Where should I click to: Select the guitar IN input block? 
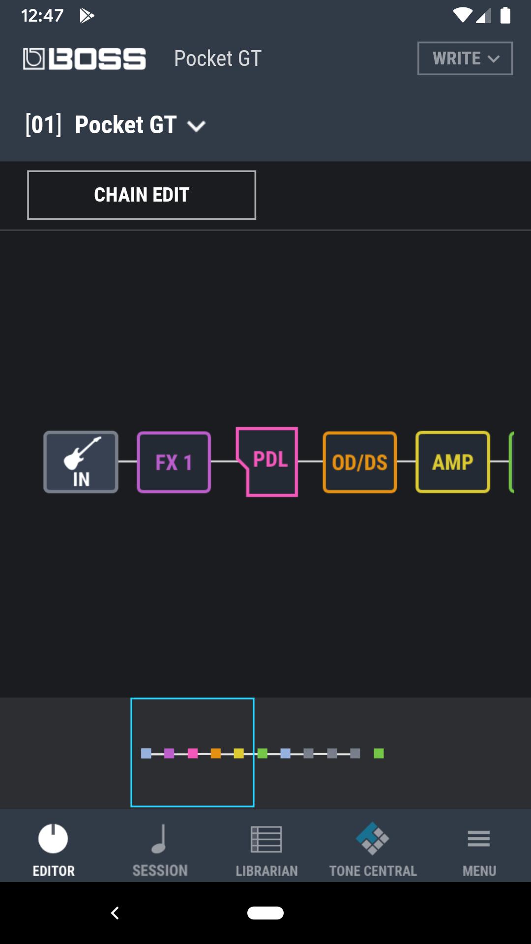[81, 462]
